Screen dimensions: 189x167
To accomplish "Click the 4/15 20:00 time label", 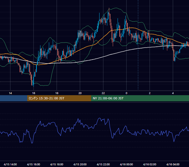I will [x=80, y=164].
